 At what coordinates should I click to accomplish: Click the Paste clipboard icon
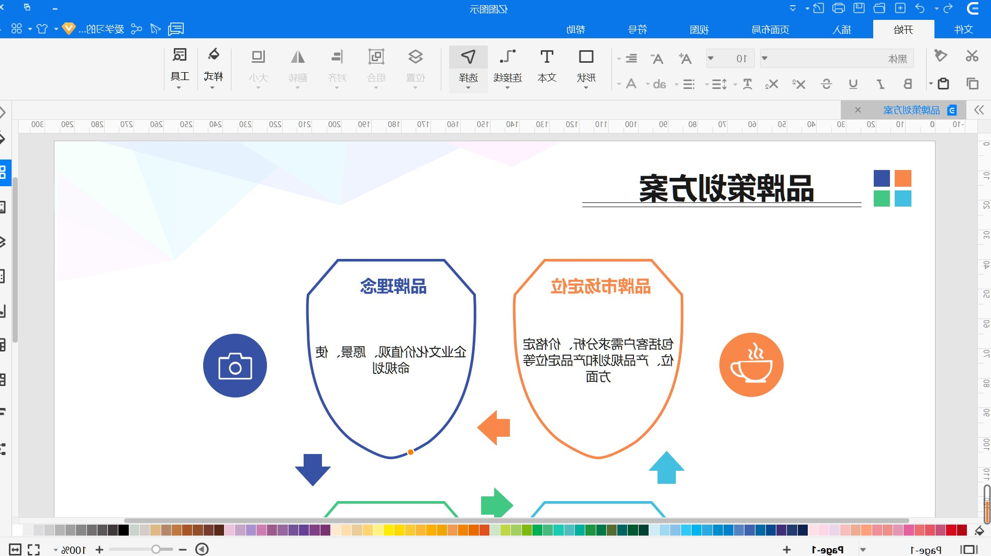click(943, 84)
